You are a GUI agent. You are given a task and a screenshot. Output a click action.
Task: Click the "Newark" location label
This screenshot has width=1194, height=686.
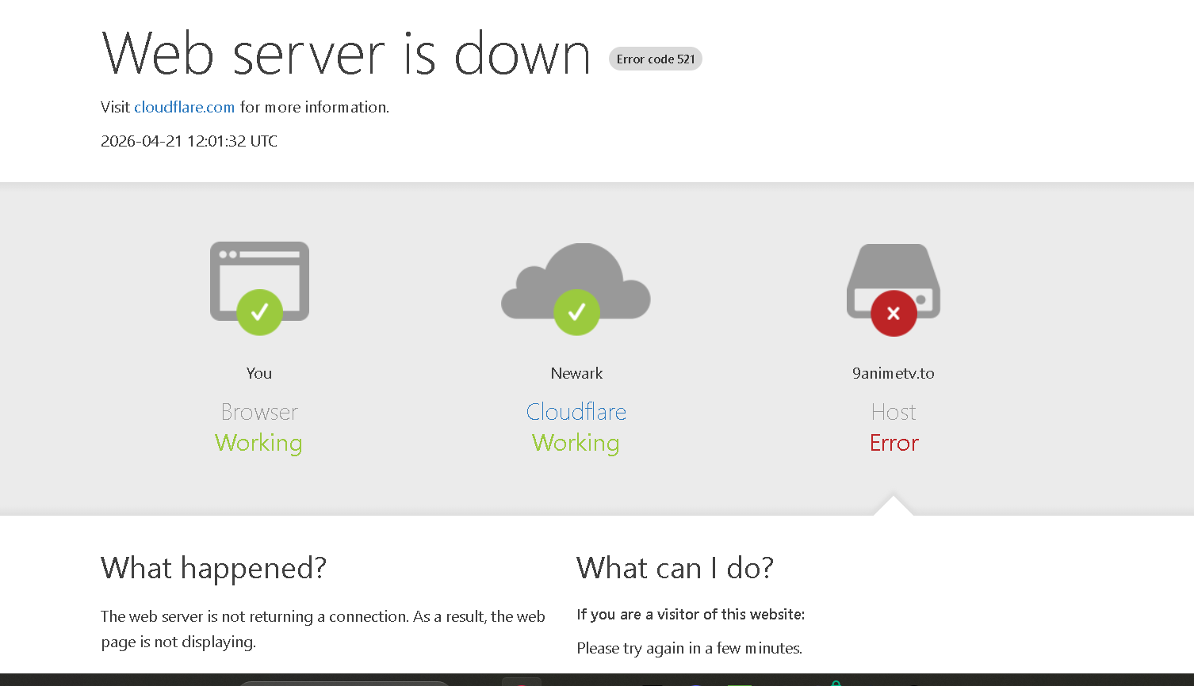pyautogui.click(x=576, y=373)
